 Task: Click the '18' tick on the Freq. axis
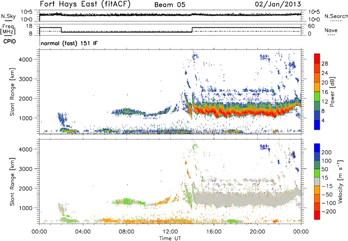(29, 26)
